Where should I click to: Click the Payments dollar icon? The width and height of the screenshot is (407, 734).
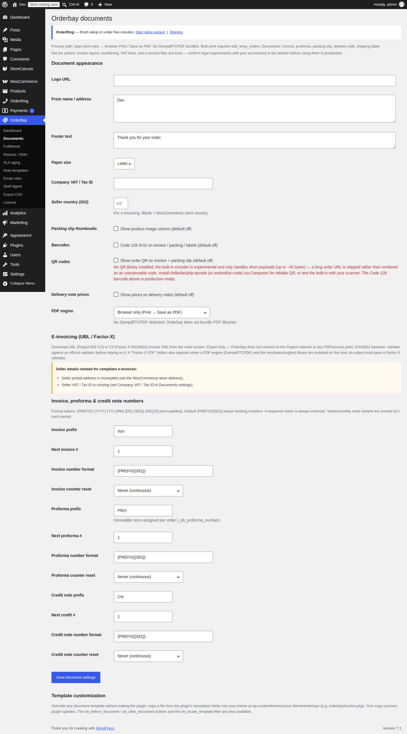click(5, 111)
